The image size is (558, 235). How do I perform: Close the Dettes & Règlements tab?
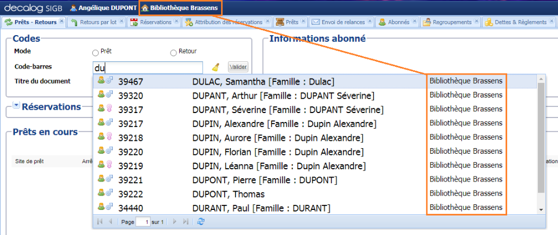(x=552, y=21)
